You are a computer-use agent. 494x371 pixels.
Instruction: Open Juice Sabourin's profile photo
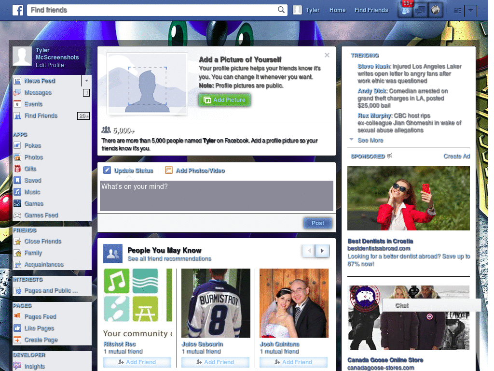216,303
